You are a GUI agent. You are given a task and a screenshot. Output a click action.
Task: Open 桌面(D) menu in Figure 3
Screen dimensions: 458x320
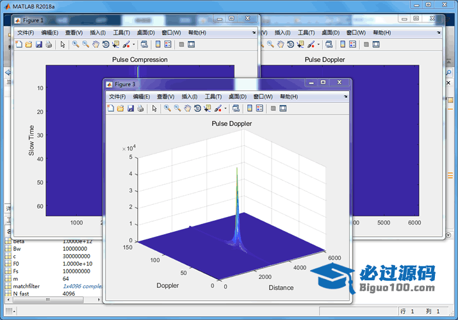(x=237, y=97)
